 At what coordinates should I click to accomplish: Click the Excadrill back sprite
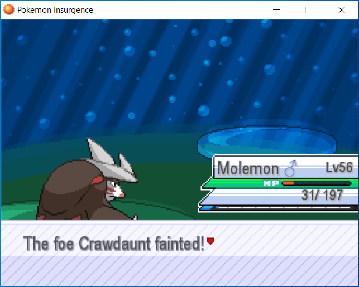tap(87, 179)
